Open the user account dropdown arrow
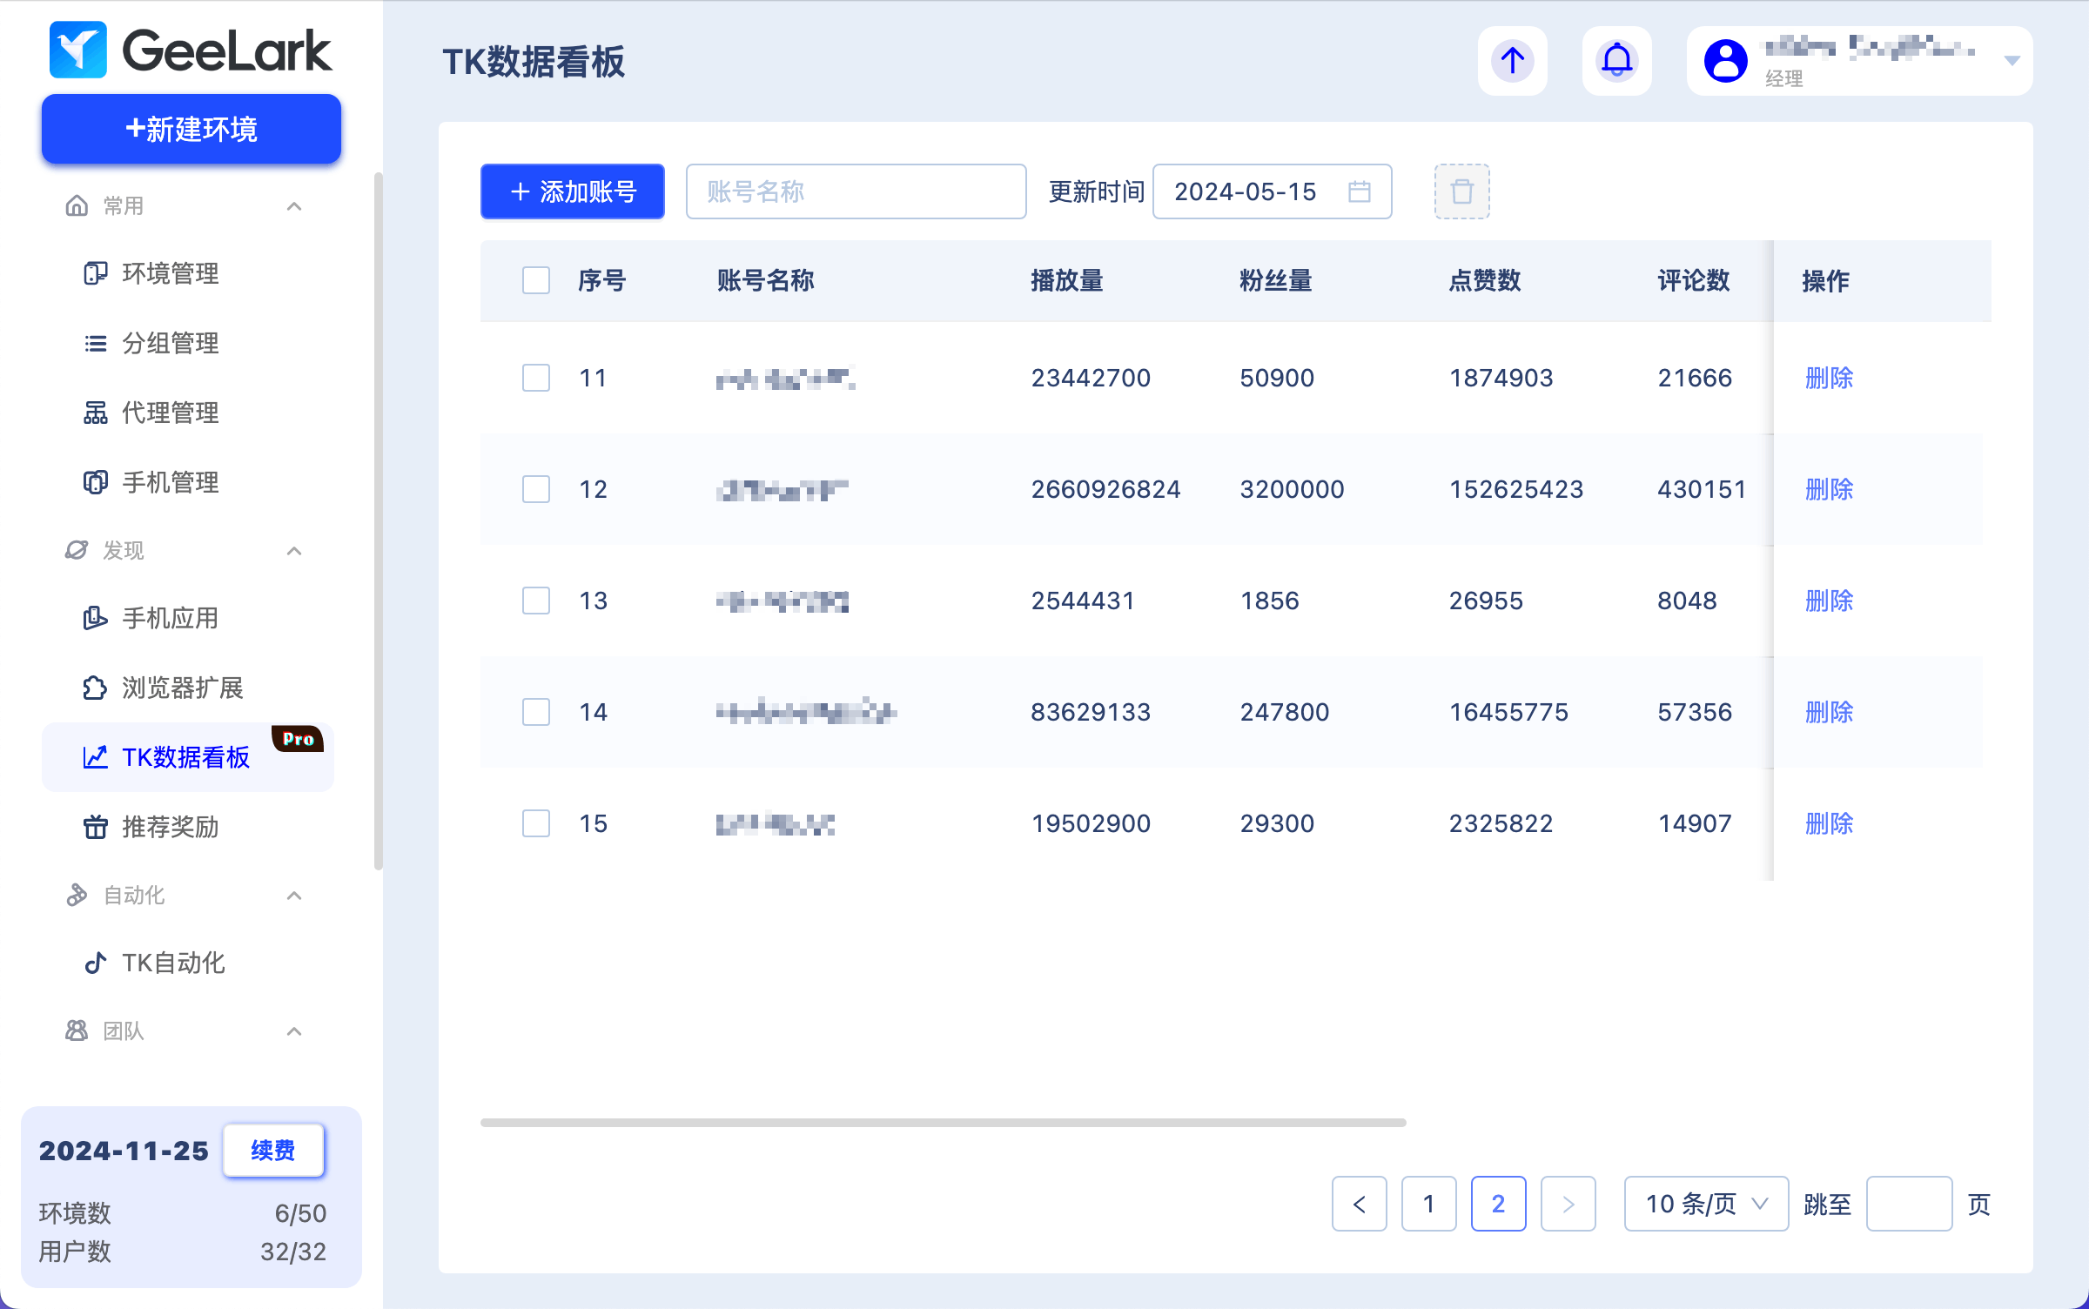 pos(2012,61)
